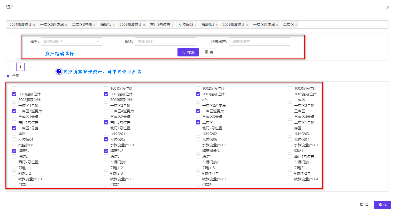Screen dimensions: 395x211
Task: Uncheck the 海康flv checkbox
Action: (x=14, y=151)
